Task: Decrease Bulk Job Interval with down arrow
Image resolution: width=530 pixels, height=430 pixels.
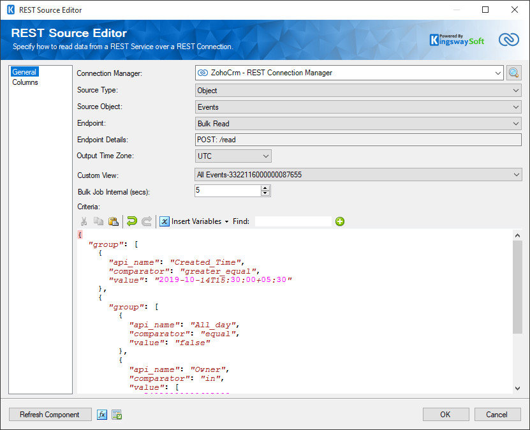Action: tap(265, 193)
